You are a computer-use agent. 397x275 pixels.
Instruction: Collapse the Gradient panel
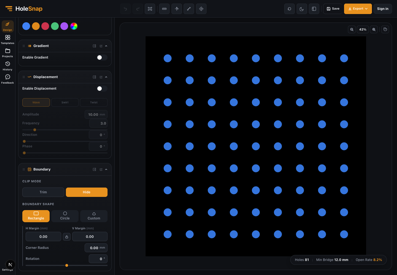coord(106,46)
